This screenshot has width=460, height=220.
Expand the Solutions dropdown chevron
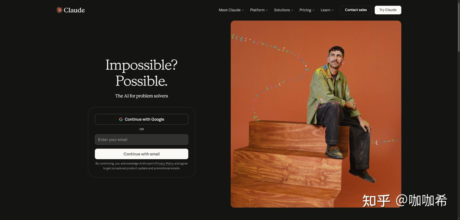(x=292, y=10)
